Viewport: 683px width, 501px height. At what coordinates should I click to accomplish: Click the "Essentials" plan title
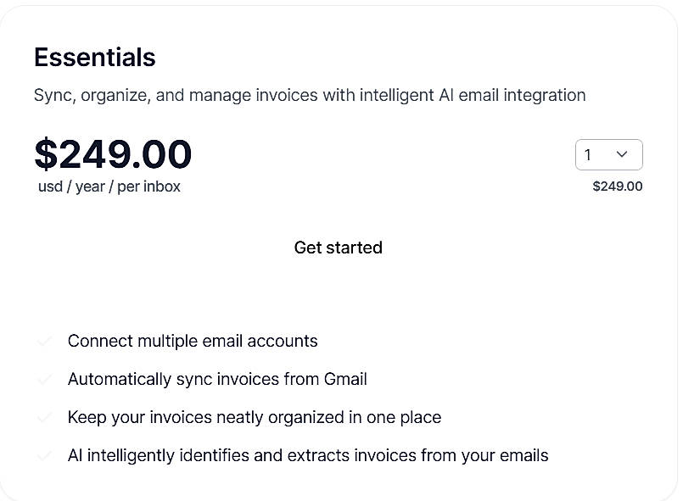click(x=94, y=57)
